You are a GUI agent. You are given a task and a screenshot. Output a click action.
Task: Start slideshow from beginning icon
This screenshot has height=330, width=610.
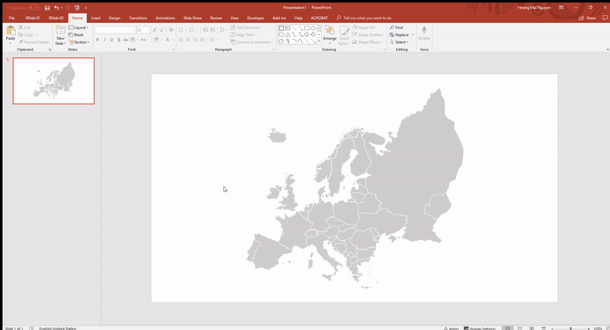77,8
